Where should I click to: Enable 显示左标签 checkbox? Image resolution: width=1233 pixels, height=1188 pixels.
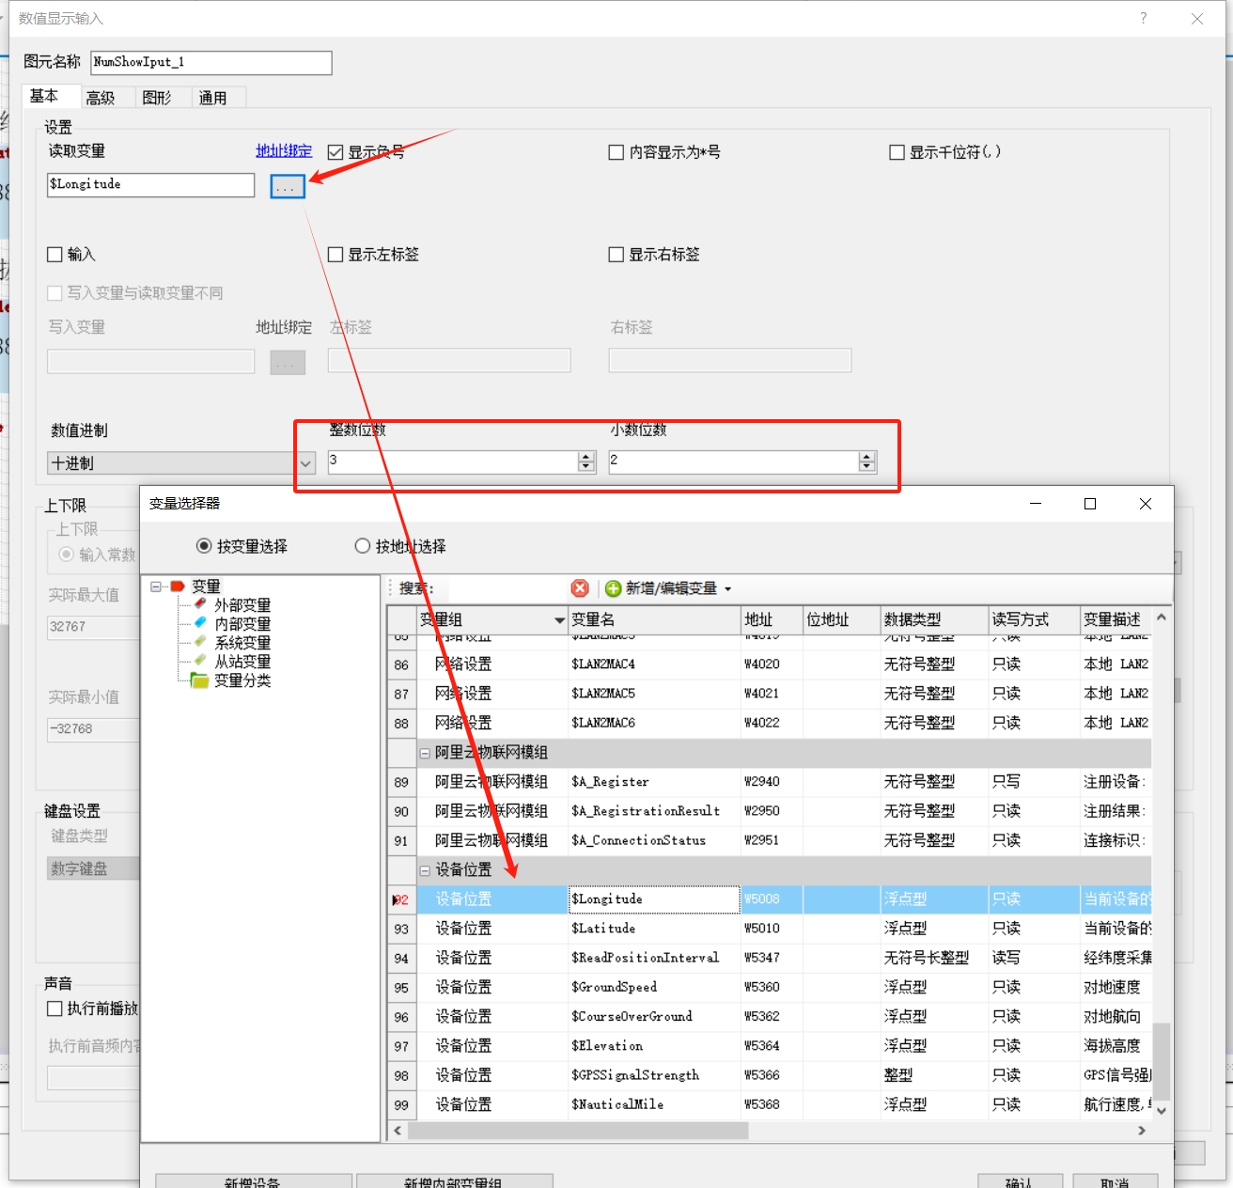point(336,255)
